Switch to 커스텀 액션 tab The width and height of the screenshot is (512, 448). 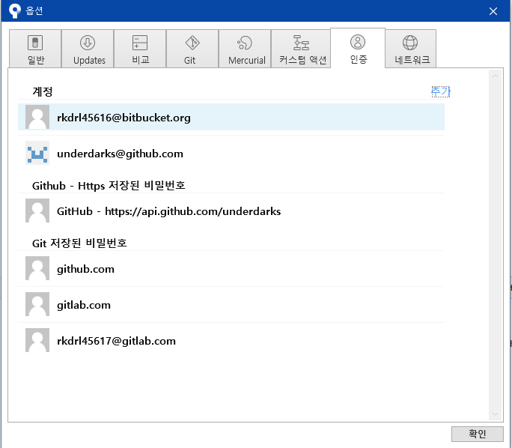(x=301, y=49)
